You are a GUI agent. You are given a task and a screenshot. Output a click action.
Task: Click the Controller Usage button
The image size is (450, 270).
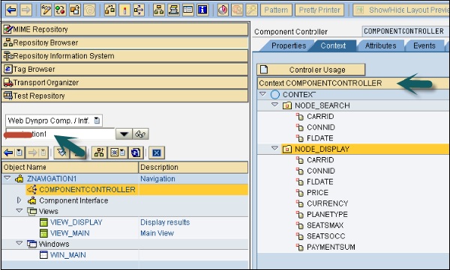tap(311, 70)
